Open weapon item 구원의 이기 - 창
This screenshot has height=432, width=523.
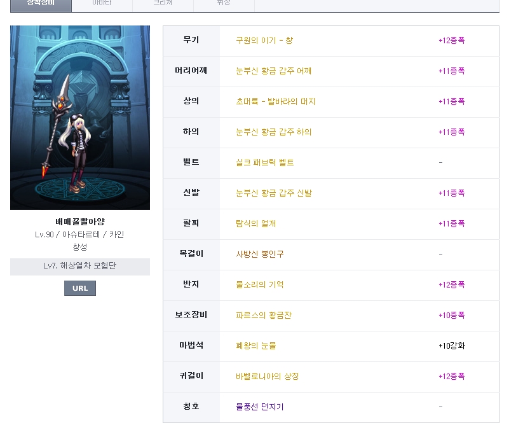[264, 41]
